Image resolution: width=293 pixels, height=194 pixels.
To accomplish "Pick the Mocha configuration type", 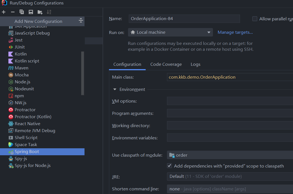I will pyautogui.click(x=42, y=75).
